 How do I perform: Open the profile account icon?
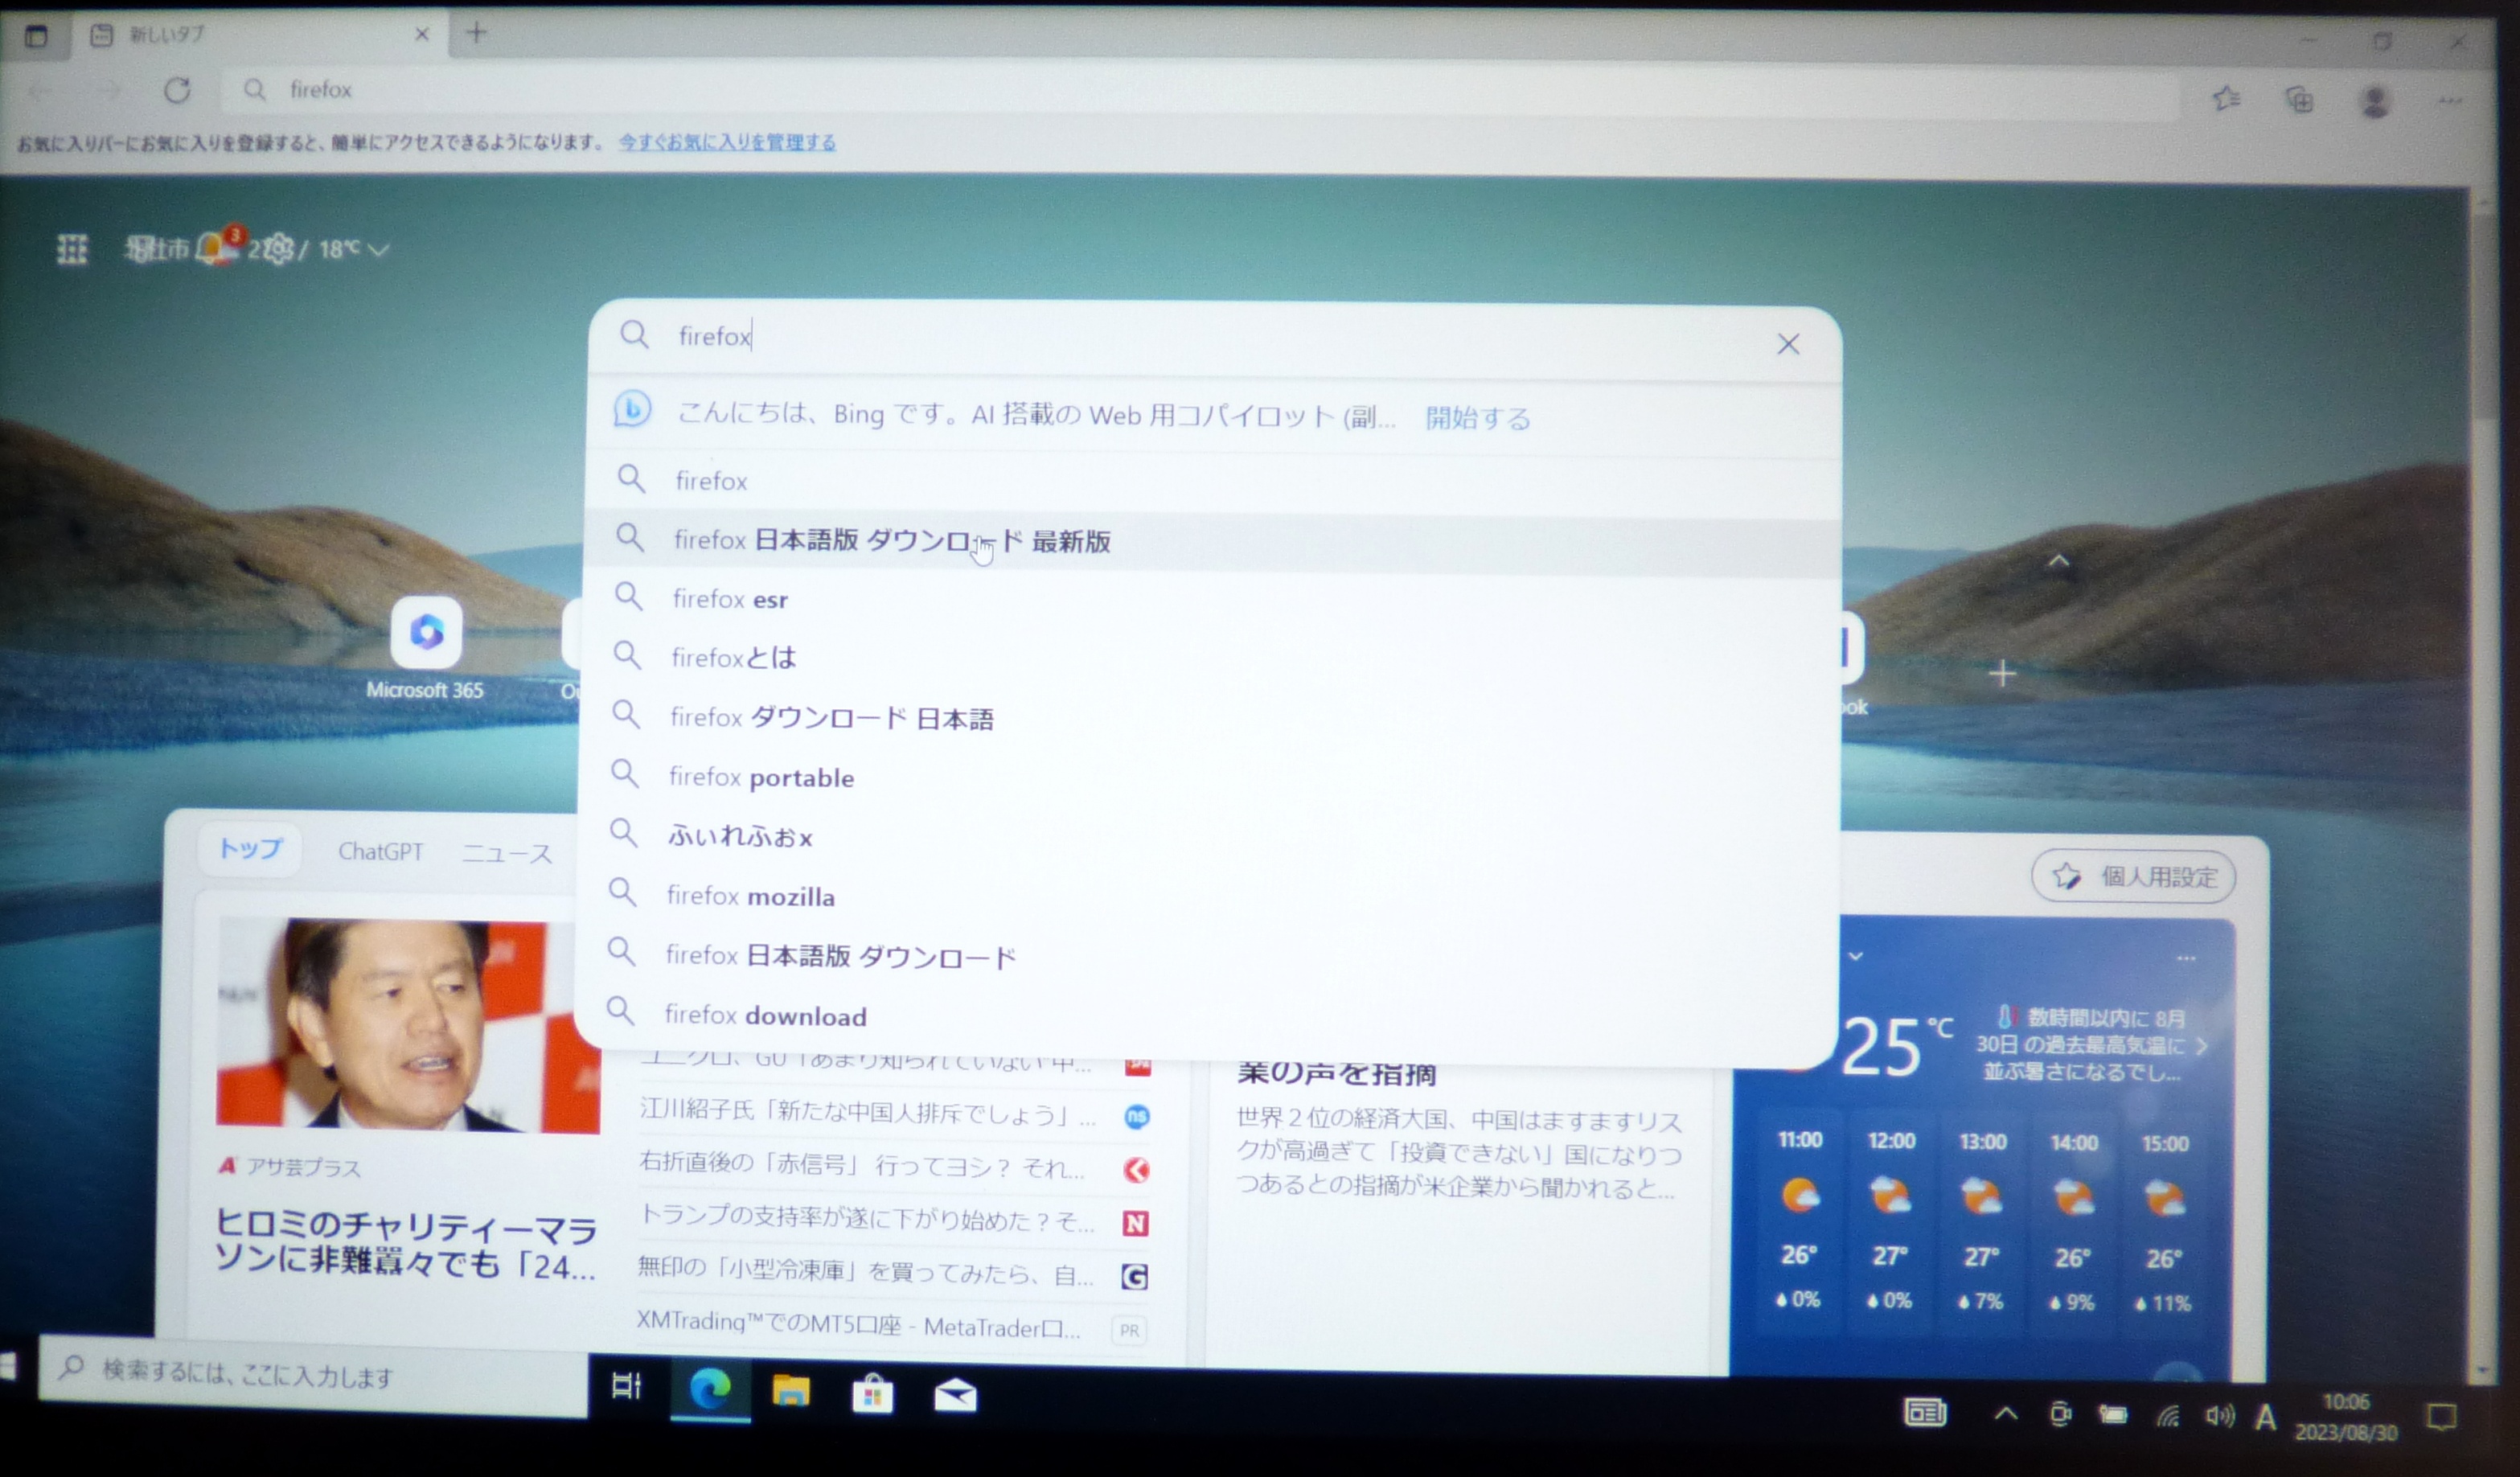pyautogui.click(x=2375, y=101)
